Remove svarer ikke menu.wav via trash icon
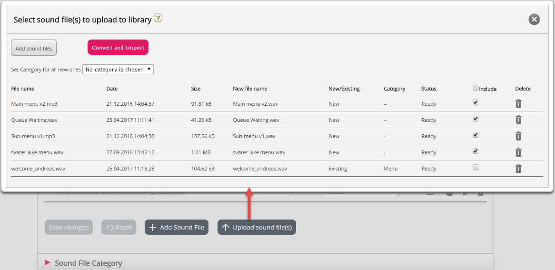This screenshot has width=555, height=270. 518,152
